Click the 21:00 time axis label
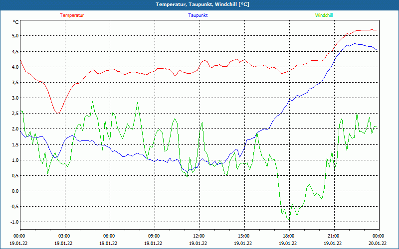The width and height of the screenshot is (399, 249). click(x=334, y=236)
